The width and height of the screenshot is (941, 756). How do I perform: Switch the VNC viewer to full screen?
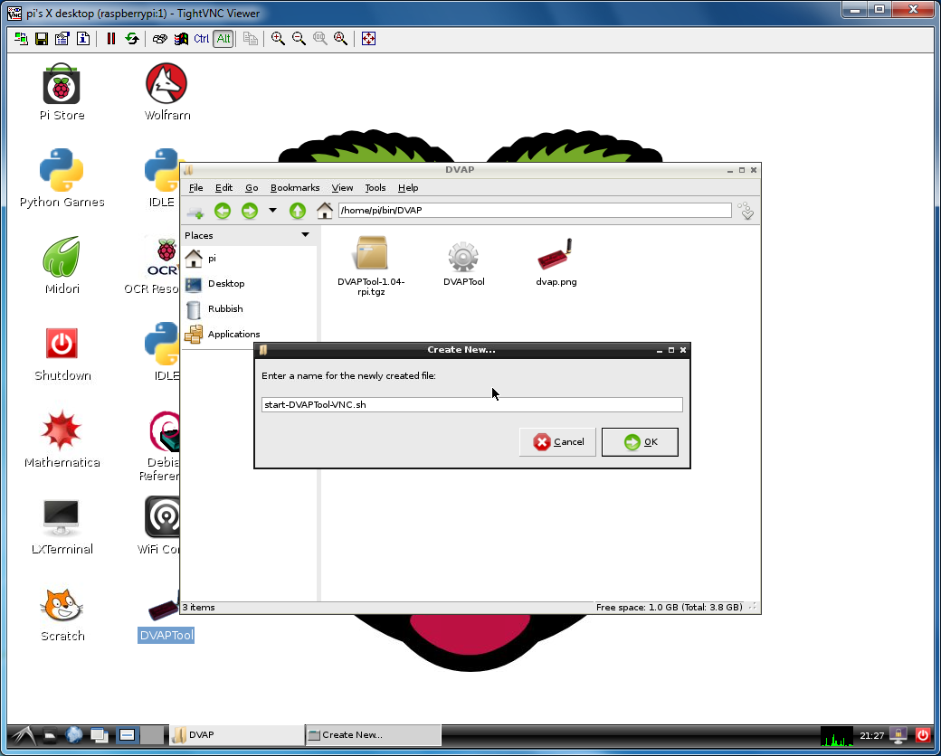point(368,38)
